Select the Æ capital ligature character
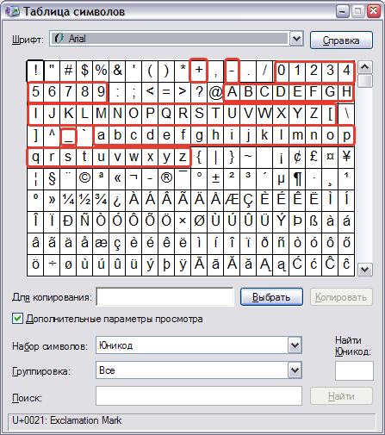This screenshot has height=435, width=385. (232, 200)
